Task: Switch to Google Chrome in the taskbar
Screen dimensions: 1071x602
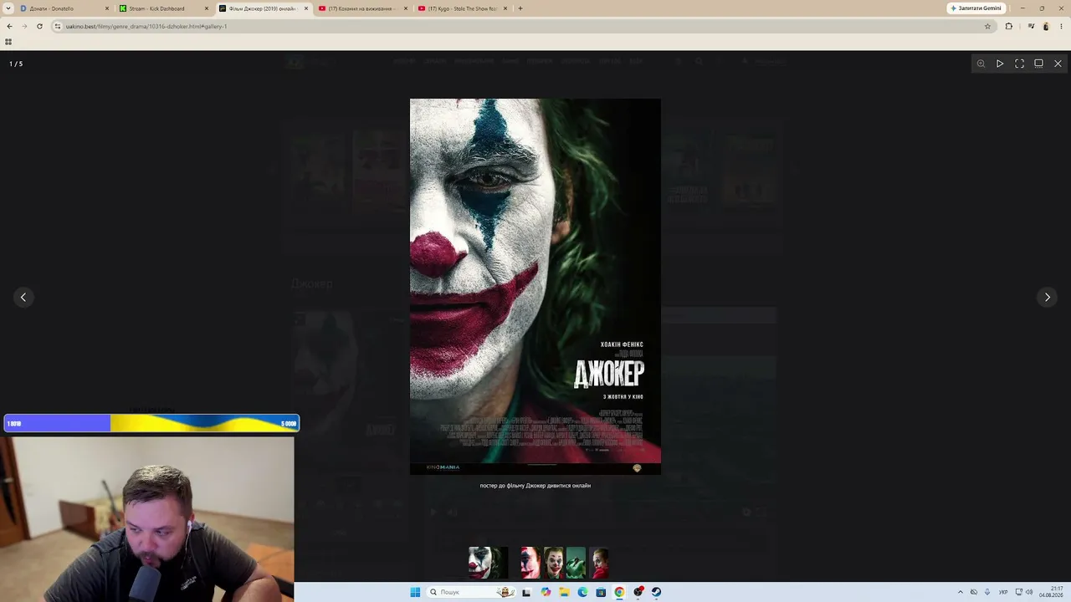Action: pyautogui.click(x=619, y=592)
